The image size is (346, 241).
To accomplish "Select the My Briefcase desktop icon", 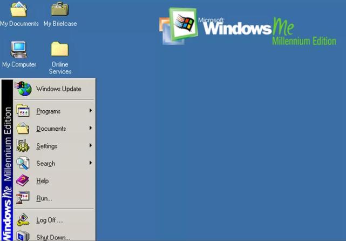I will click(x=60, y=9).
